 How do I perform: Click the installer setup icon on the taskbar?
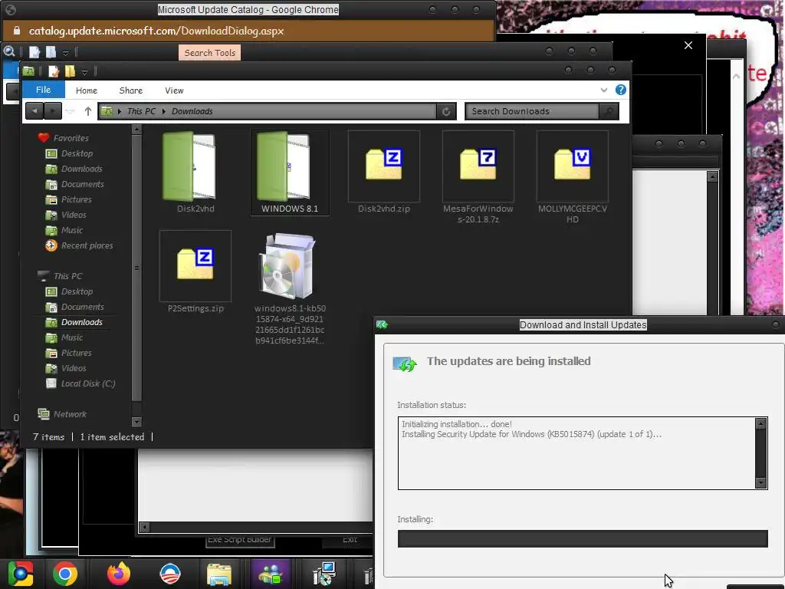click(324, 574)
